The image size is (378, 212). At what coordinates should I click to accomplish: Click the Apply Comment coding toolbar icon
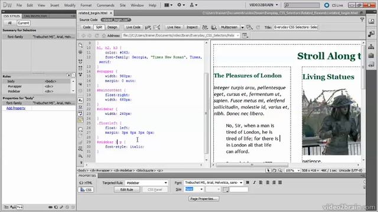coord(80,130)
